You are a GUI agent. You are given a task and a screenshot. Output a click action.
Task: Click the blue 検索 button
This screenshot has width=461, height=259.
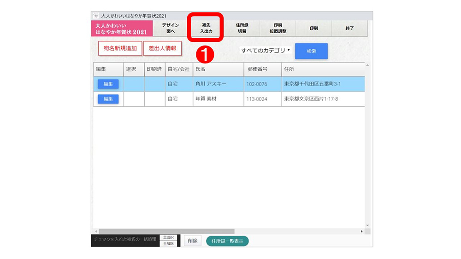point(311,51)
